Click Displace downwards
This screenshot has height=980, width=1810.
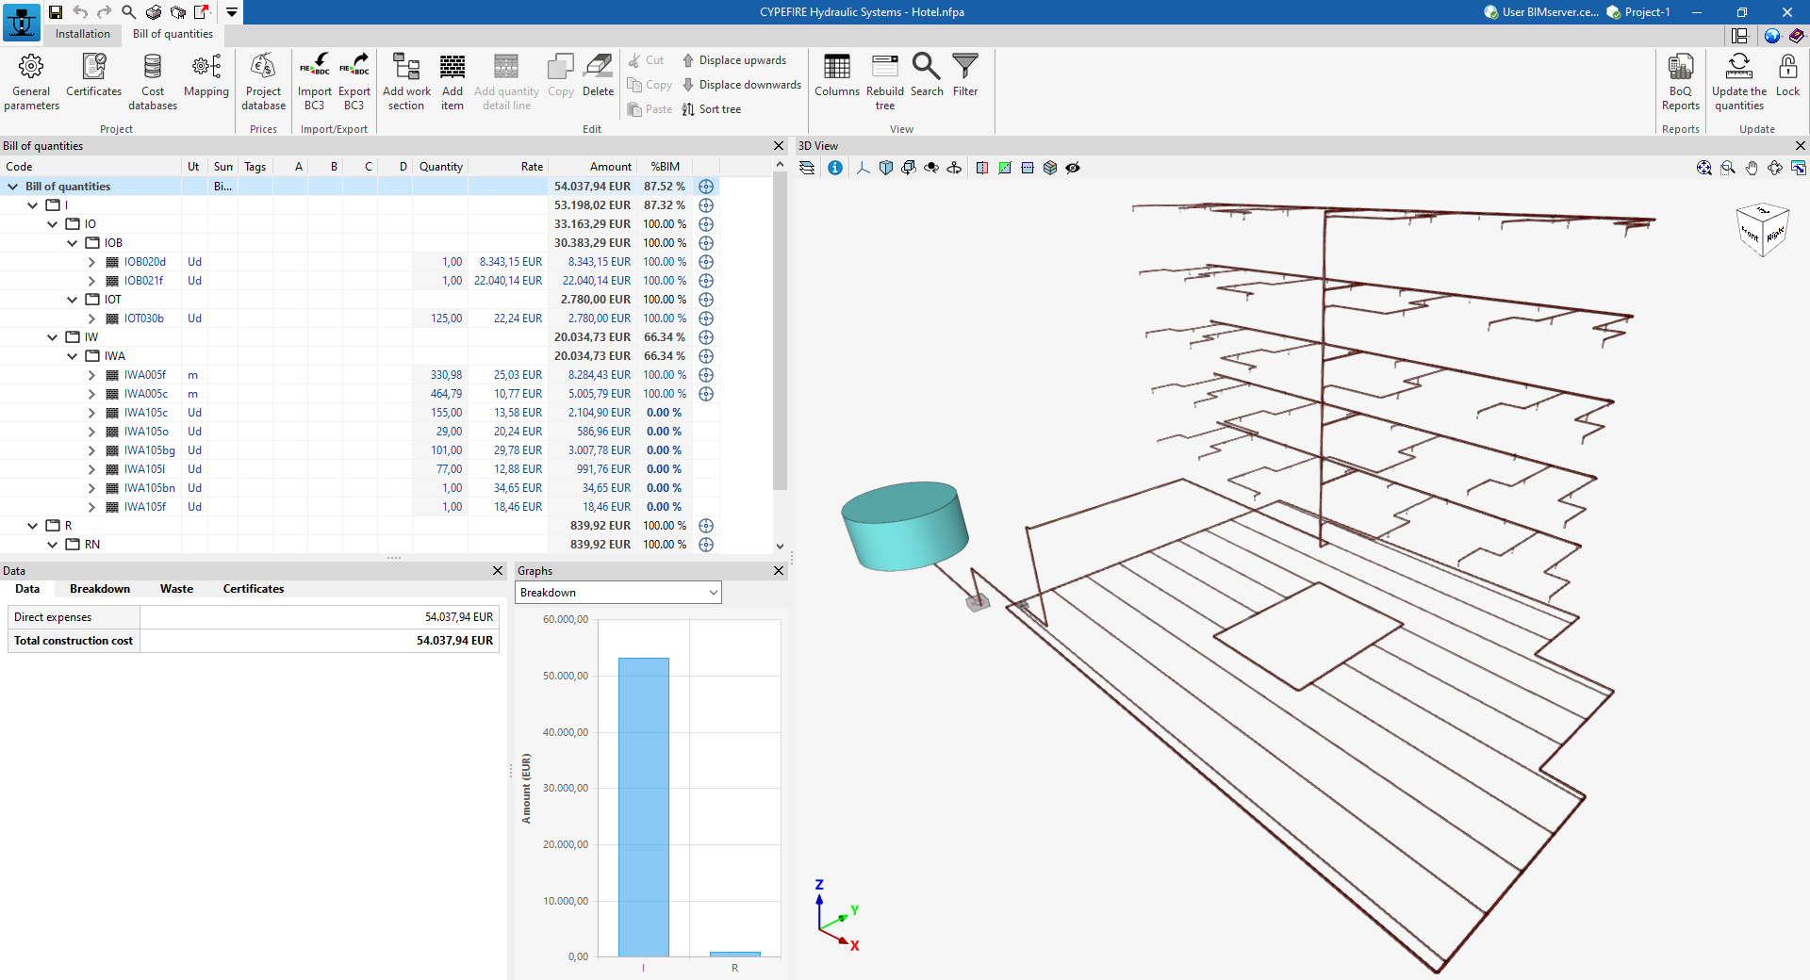click(x=741, y=85)
